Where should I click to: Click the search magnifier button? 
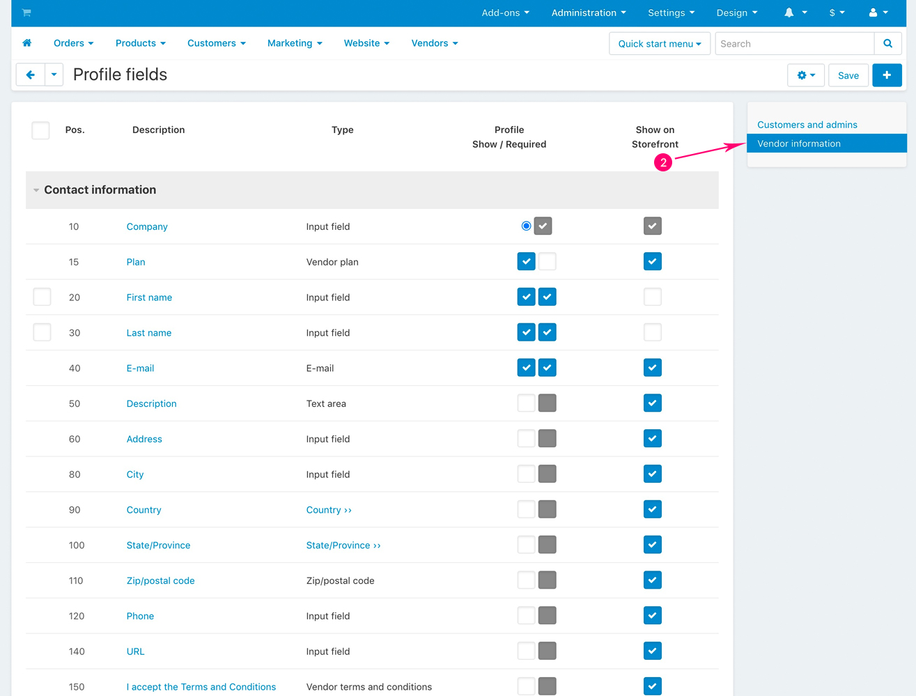coord(887,43)
